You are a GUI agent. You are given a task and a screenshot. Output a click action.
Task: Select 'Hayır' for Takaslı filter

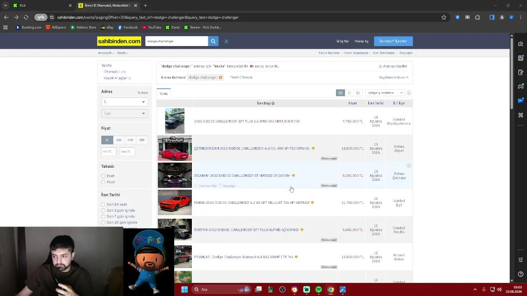103,182
